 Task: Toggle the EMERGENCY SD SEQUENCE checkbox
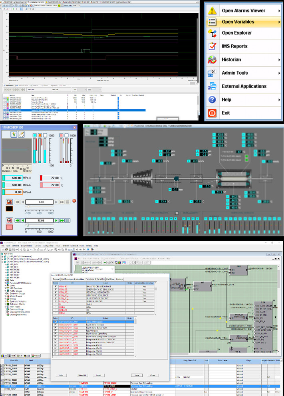click(x=55, y=290)
